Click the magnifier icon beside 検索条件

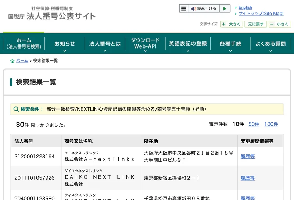coord(16,109)
